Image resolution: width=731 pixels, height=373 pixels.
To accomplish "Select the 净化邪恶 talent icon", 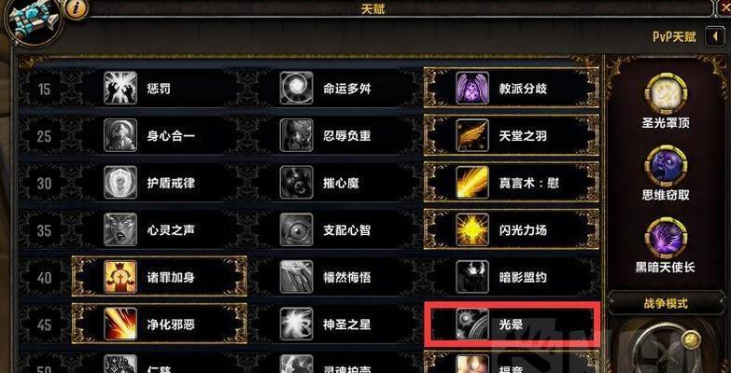I will (120, 325).
